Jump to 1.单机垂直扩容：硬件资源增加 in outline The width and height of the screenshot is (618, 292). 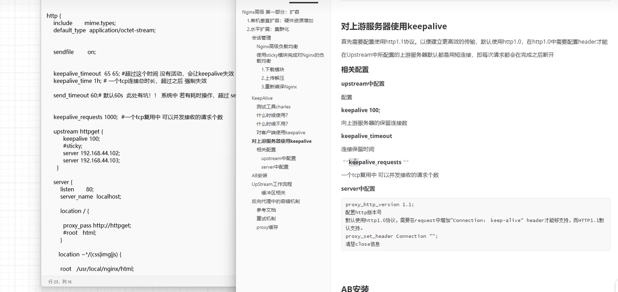click(x=280, y=21)
